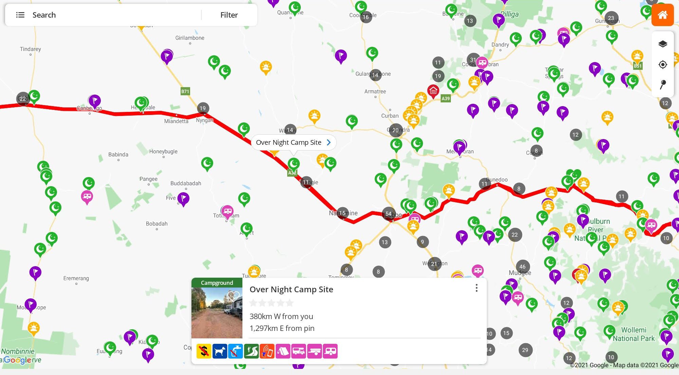The height and width of the screenshot is (375, 679).
Task: Expand the Over Night Camp Site label chevron
Action: pos(328,142)
